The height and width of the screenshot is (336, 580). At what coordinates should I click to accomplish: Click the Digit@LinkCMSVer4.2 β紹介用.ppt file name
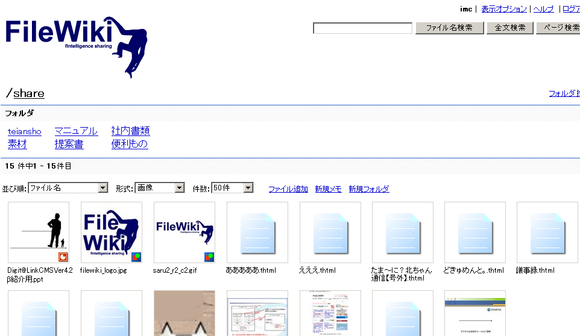pos(40,275)
